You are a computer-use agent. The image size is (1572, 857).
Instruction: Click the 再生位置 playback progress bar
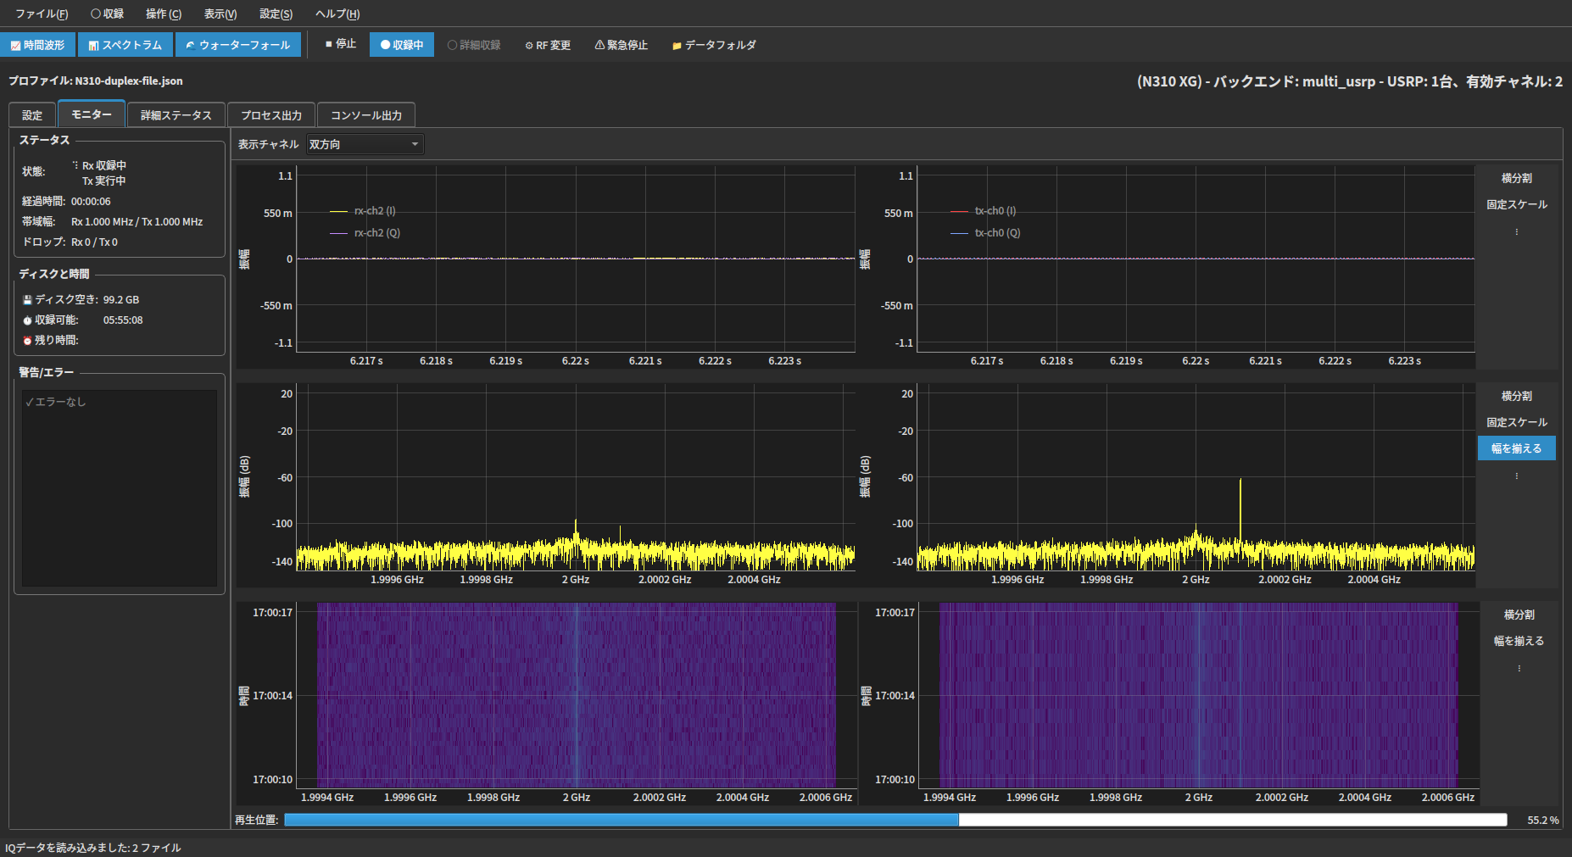click(x=895, y=820)
